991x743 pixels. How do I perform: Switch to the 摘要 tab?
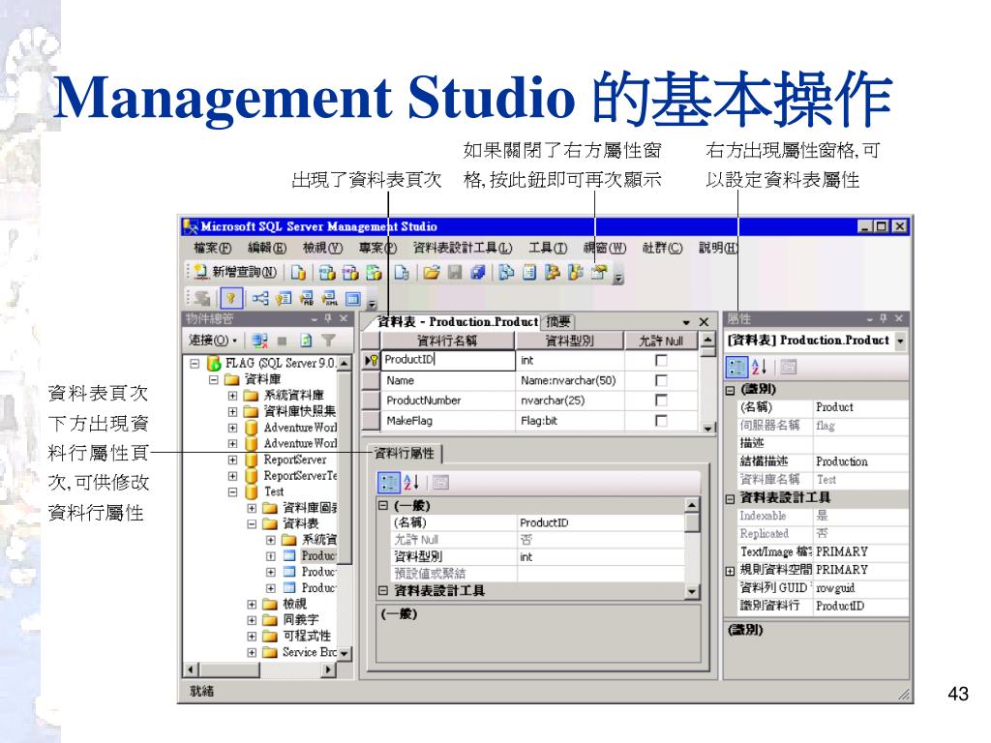[558, 321]
